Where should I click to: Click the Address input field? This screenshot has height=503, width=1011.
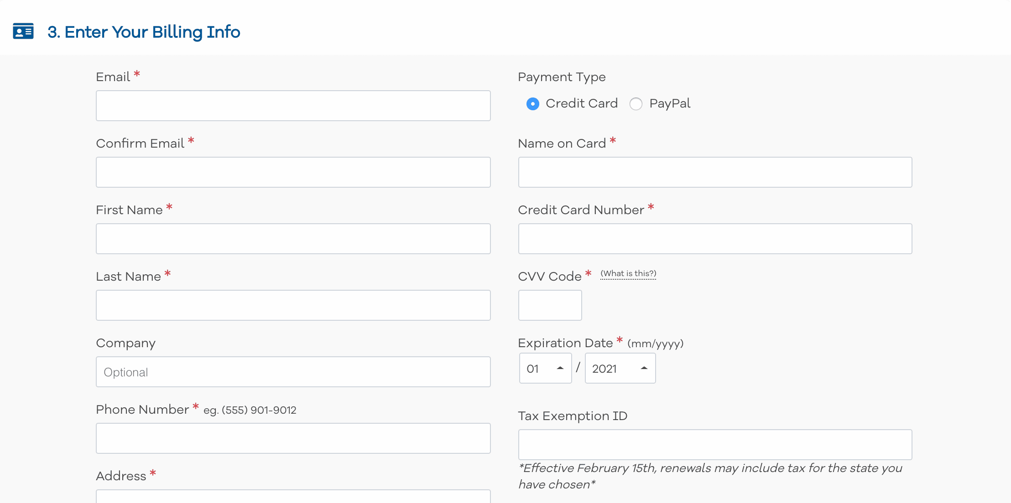(293, 497)
